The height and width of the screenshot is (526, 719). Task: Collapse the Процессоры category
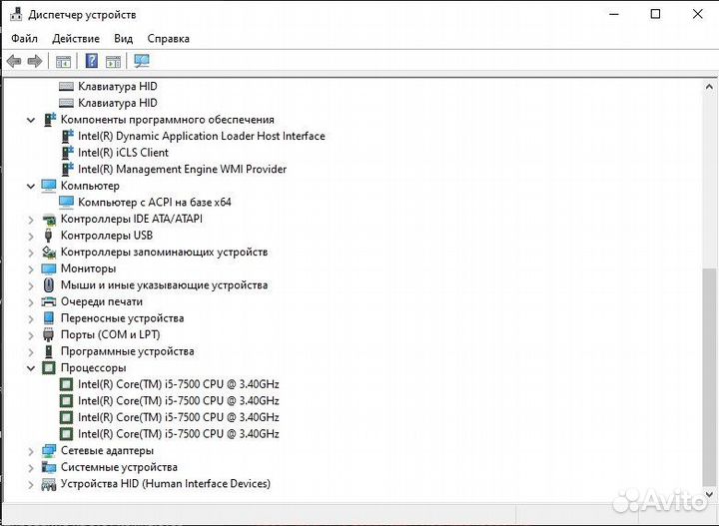click(31, 368)
